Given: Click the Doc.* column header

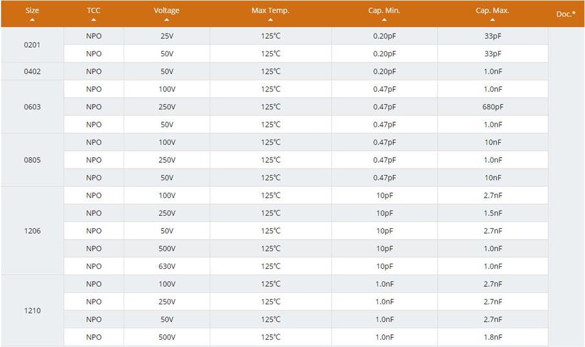Looking at the screenshot, I should click(566, 14).
